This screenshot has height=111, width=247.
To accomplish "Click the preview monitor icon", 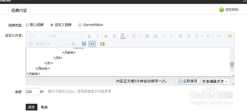I will click(84, 44).
